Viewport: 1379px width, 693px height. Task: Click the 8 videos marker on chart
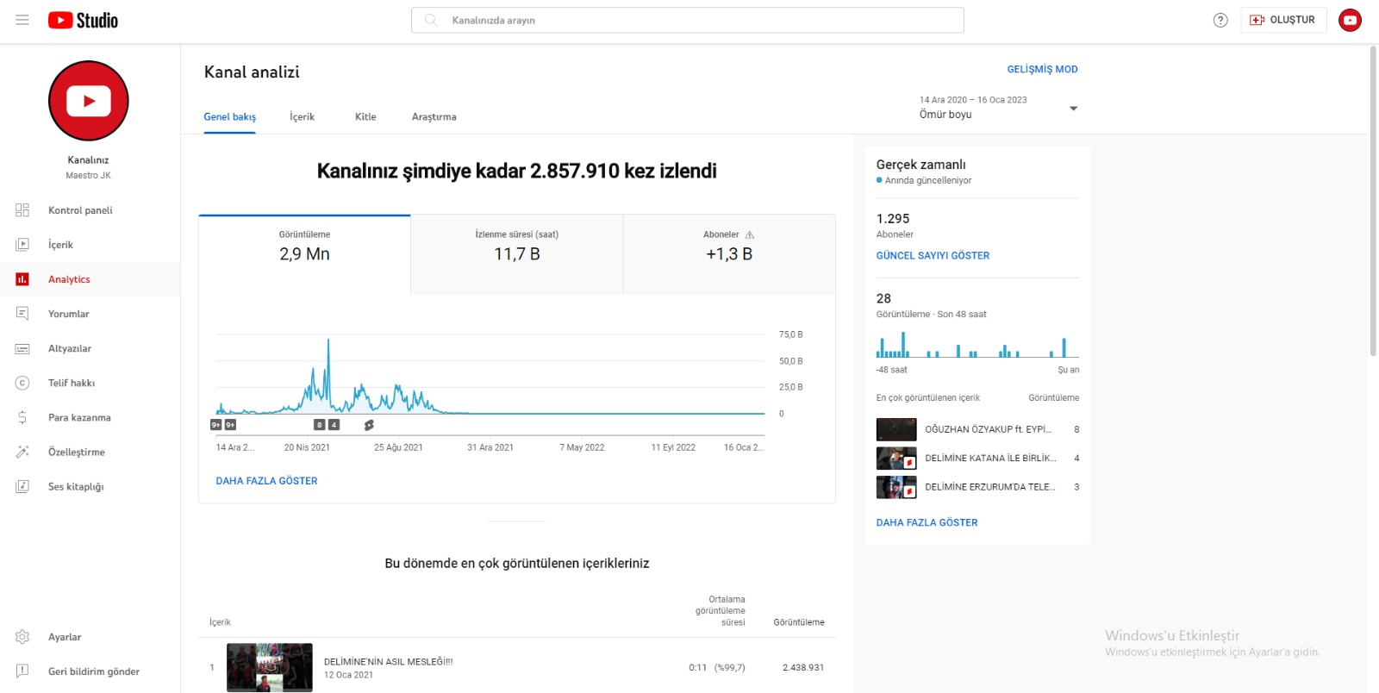319,425
